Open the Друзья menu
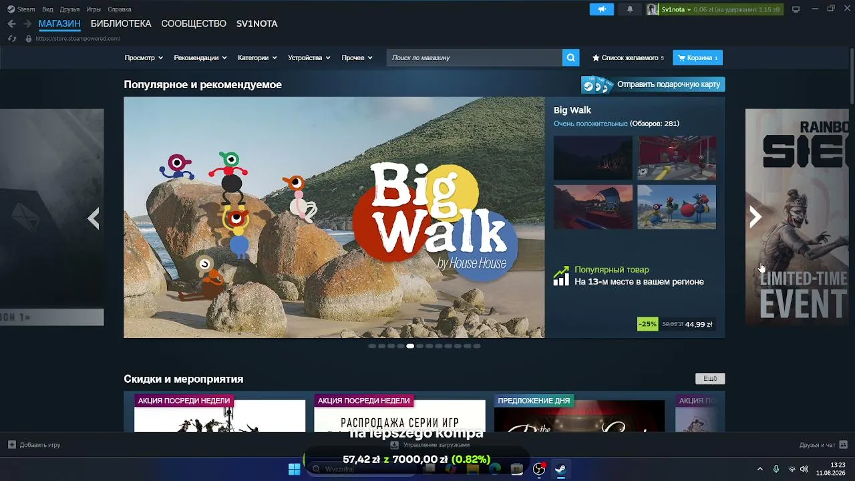Viewport: 855px width, 481px height. [69, 9]
